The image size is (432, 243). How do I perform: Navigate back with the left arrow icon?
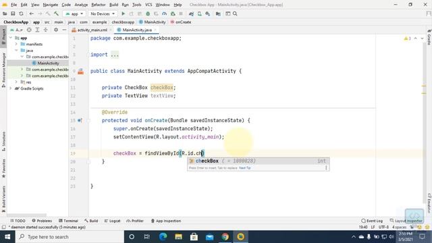click(x=32, y=13)
